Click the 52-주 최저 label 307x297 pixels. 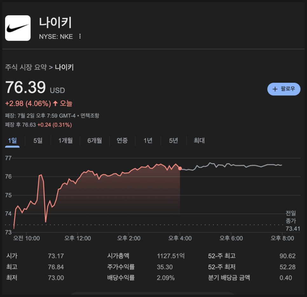[x=222, y=267]
